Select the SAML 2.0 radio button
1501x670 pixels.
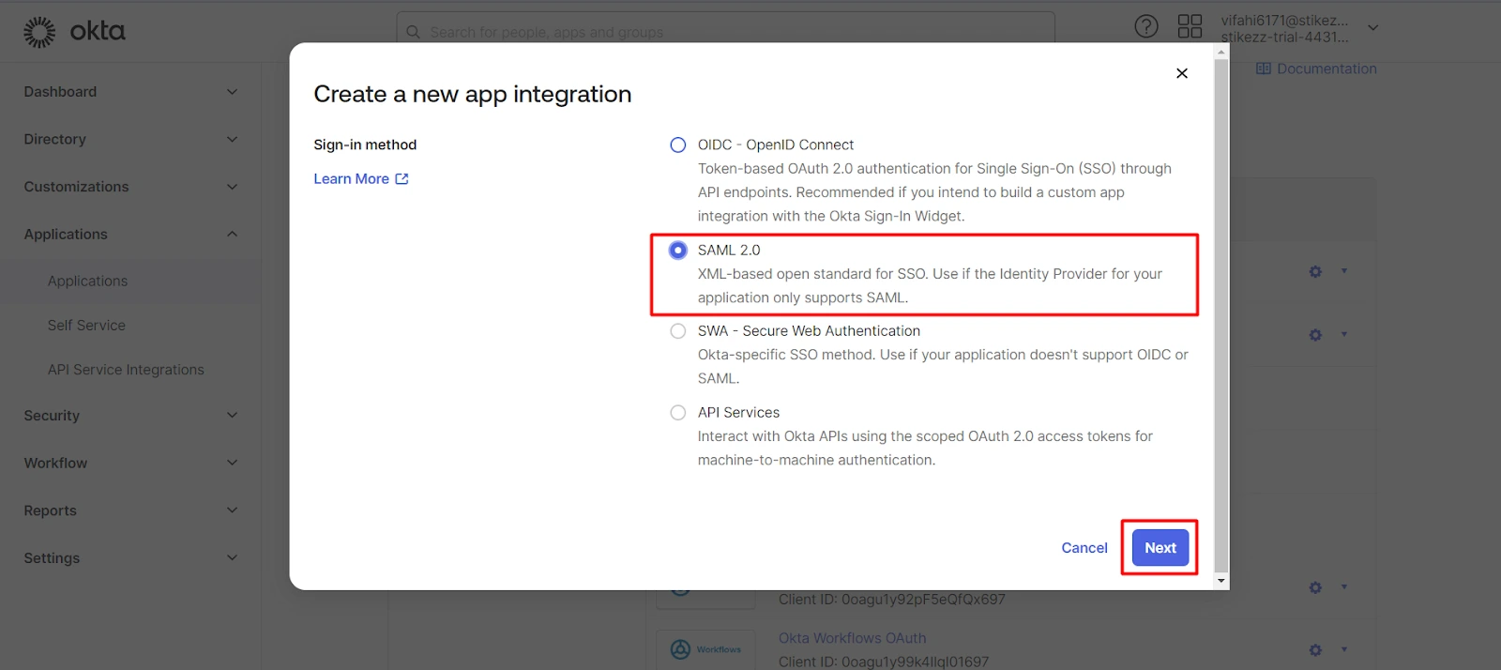pyautogui.click(x=677, y=250)
